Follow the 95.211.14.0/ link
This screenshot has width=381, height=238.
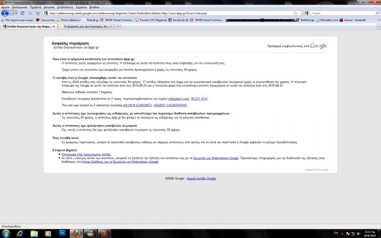199,99
